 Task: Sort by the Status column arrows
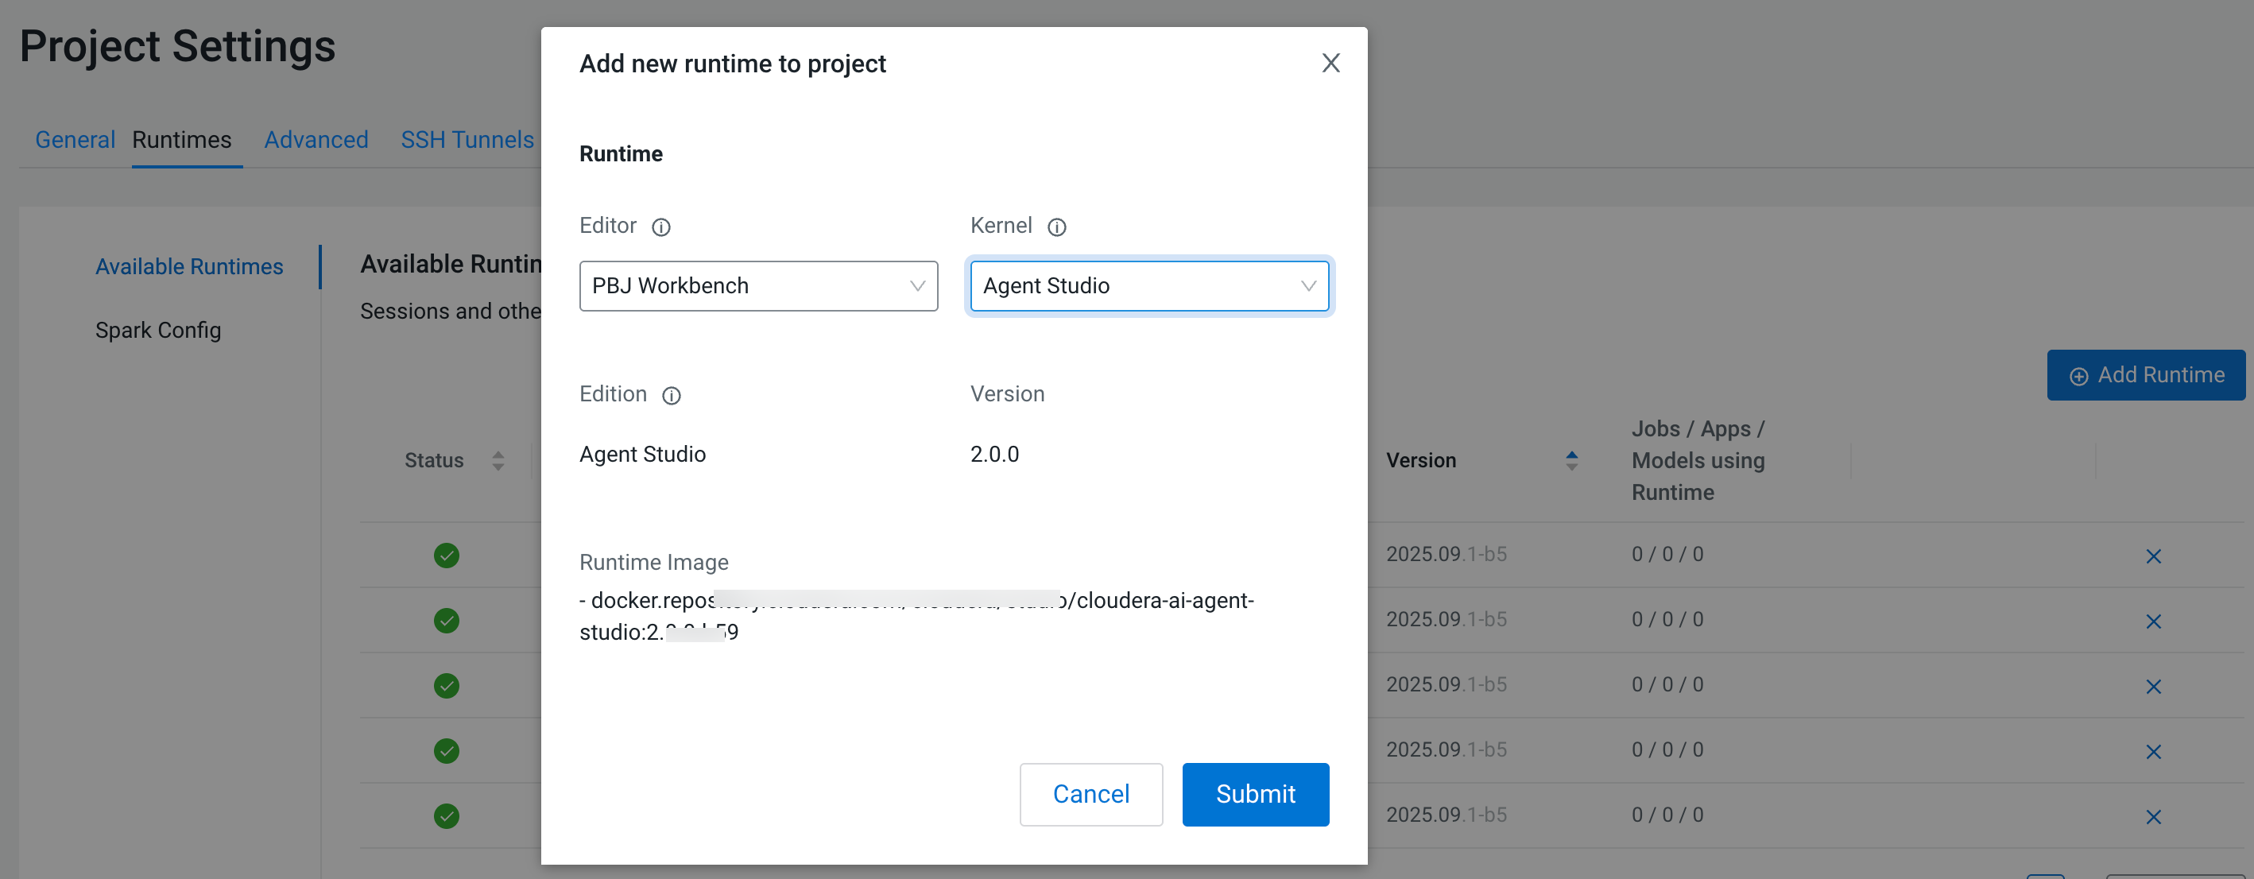point(498,461)
